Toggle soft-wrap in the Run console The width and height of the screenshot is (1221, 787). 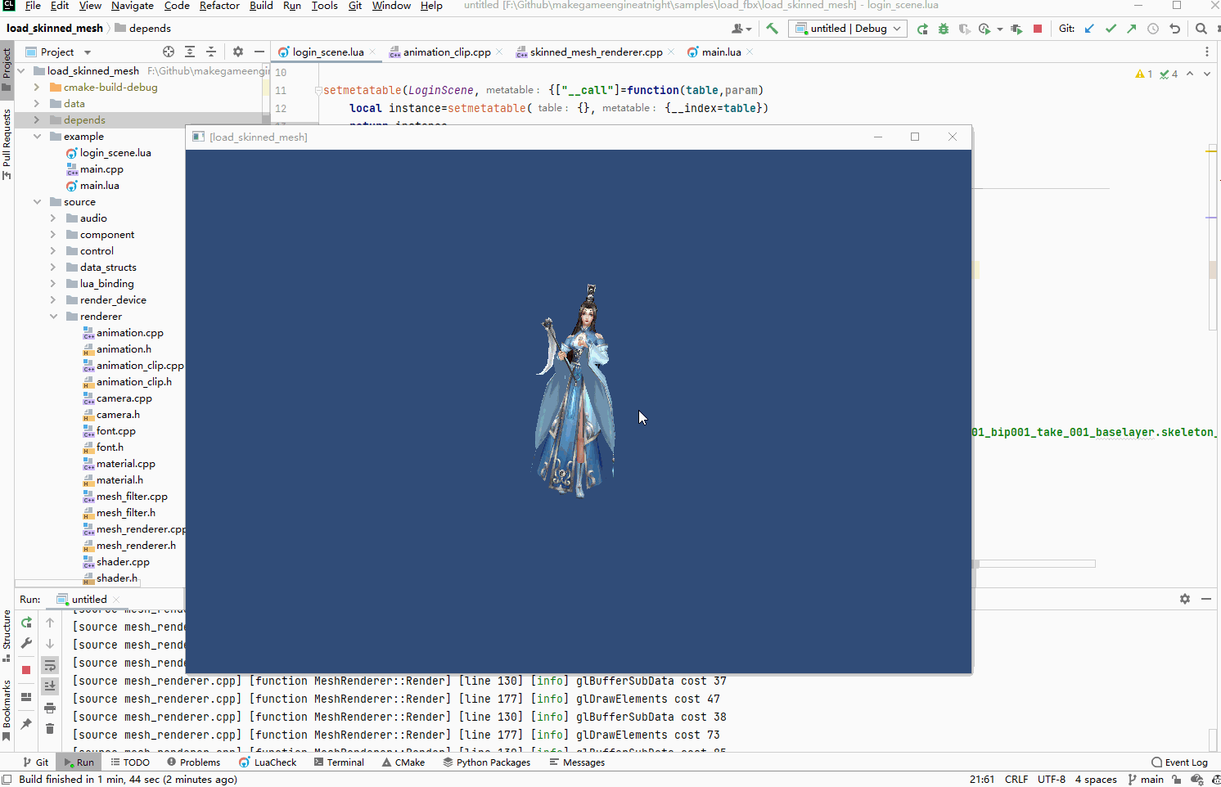coord(50,665)
